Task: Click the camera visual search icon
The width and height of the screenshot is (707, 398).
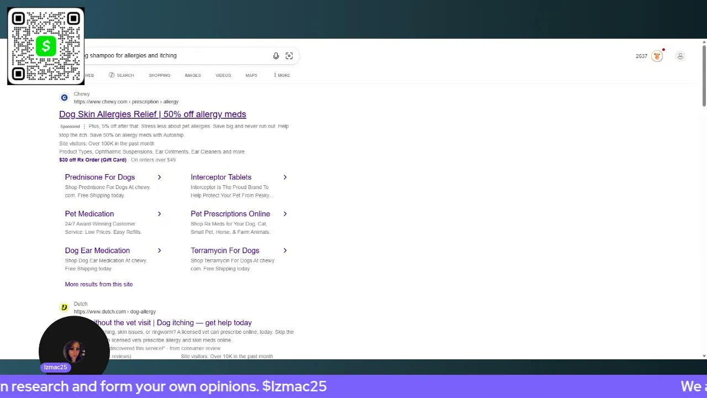Action: [289, 56]
